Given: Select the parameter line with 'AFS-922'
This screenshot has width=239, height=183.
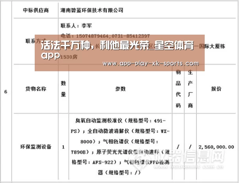Looking at the screenshot, I should pos(120,162).
